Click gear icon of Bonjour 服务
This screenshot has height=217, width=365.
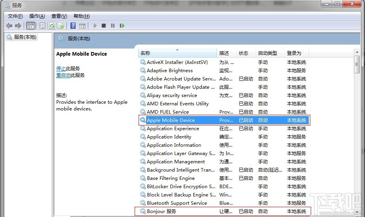point(143,211)
